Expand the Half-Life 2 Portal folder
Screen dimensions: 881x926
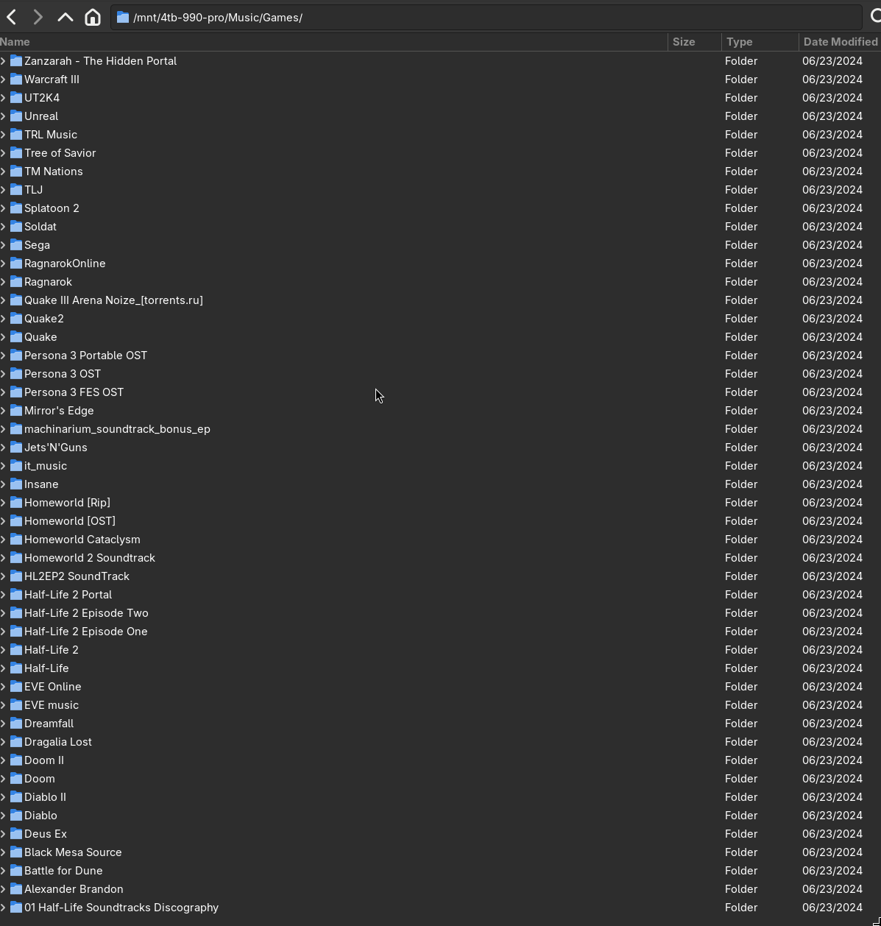[x=4, y=595]
